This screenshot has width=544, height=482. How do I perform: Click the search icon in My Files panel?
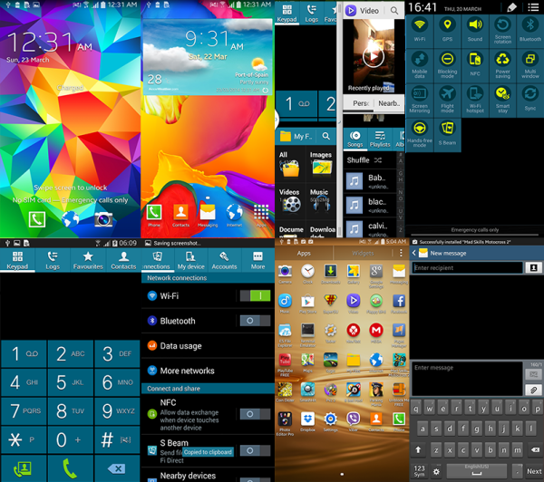pos(325,136)
